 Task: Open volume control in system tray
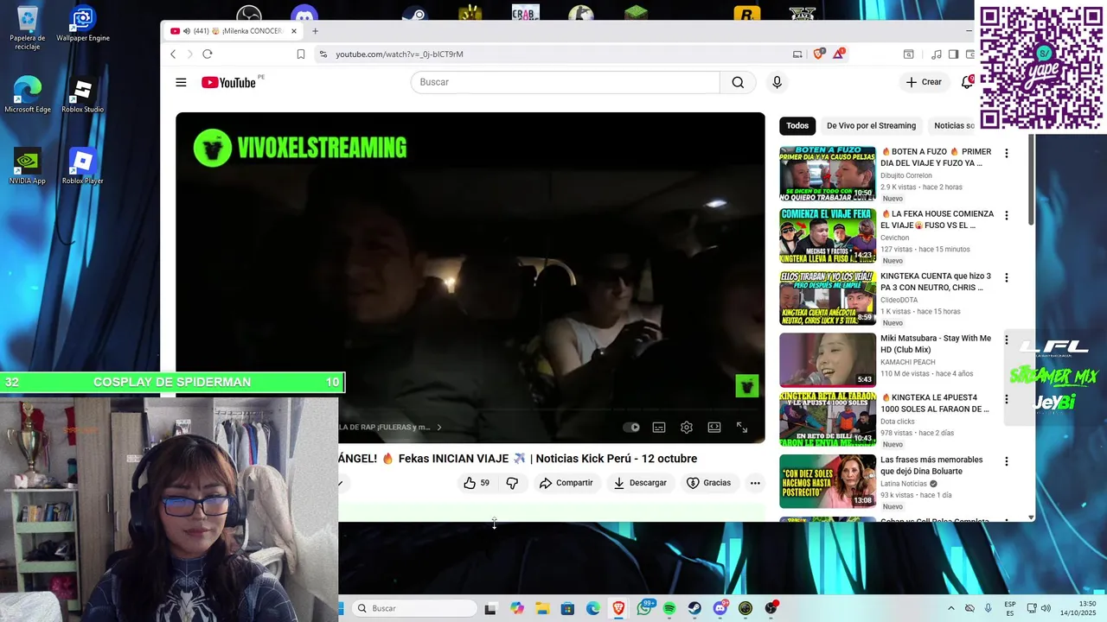[1045, 608]
